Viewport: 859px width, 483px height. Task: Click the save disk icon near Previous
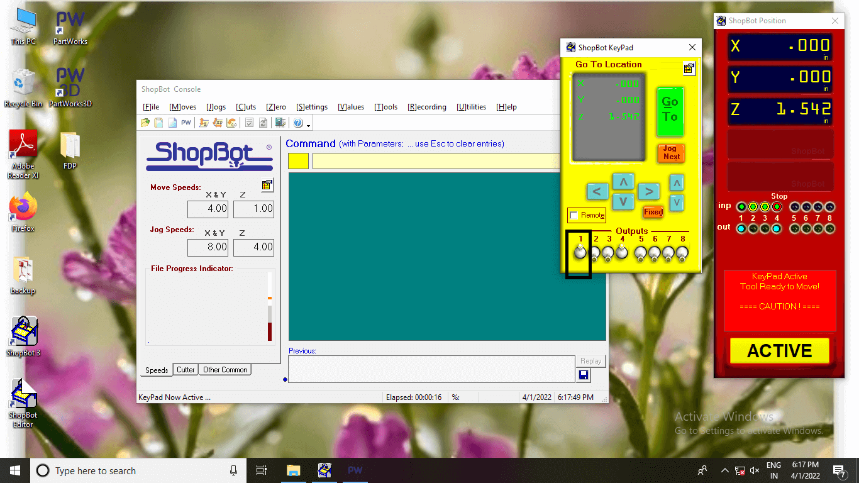[x=584, y=375]
